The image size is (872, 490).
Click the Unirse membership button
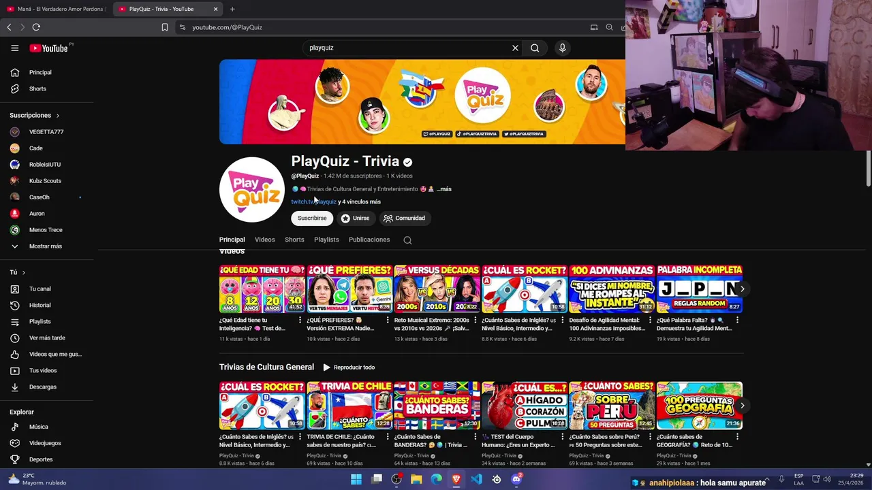click(355, 218)
